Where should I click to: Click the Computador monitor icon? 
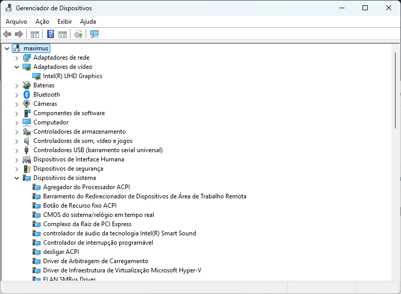pos(27,122)
